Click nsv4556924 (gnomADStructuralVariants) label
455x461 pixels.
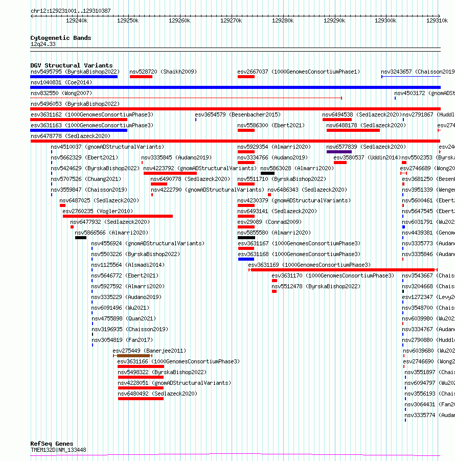(x=148, y=243)
